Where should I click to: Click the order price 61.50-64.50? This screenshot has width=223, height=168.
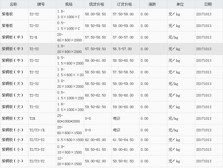coord(123,140)
